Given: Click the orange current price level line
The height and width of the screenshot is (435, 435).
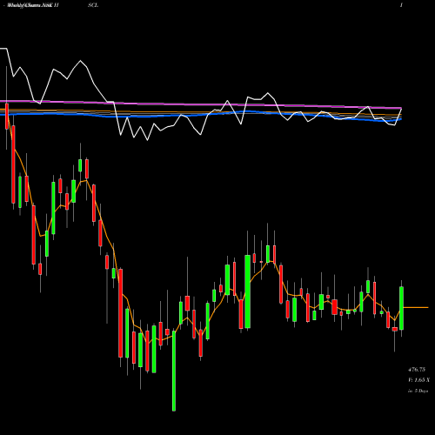Looking at the screenshot, I should coord(416,307).
